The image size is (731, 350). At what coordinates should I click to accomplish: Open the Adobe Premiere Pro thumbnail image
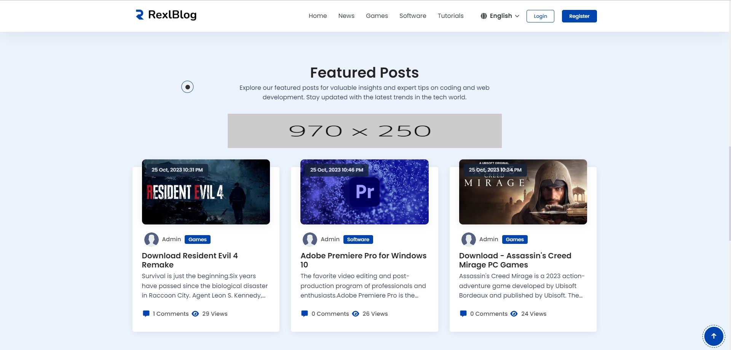364,192
